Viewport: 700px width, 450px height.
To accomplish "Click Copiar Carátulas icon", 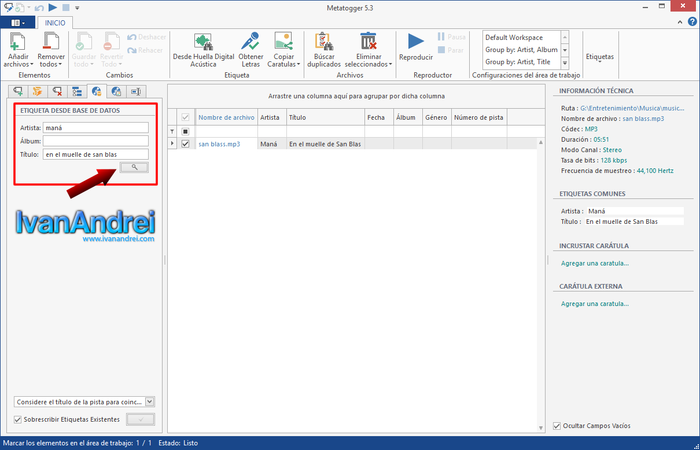I will pyautogui.click(x=283, y=42).
